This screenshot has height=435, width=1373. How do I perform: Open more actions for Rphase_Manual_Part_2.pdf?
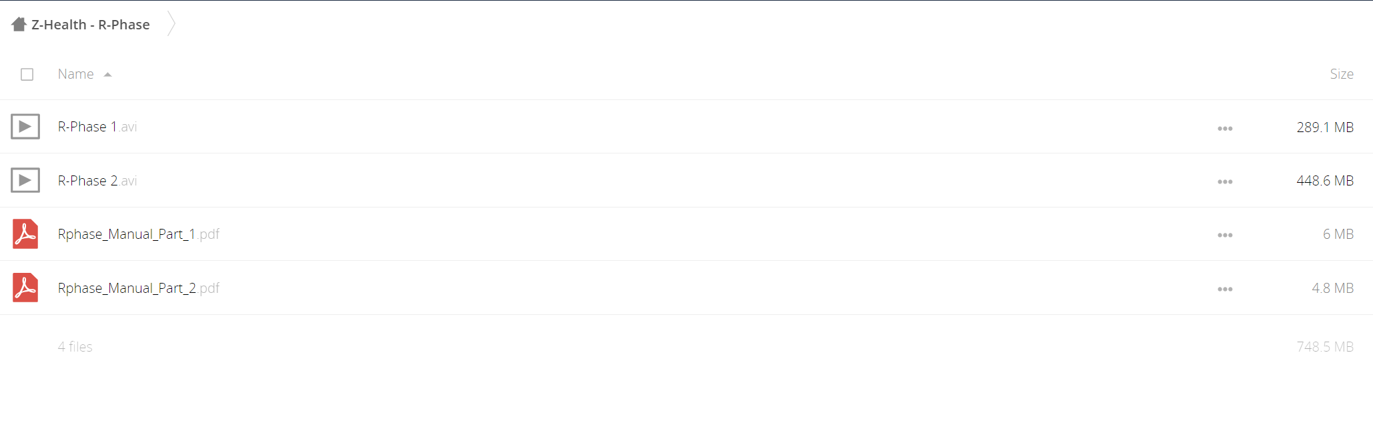1225,289
